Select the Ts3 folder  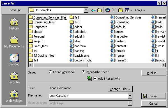[75, 22]
